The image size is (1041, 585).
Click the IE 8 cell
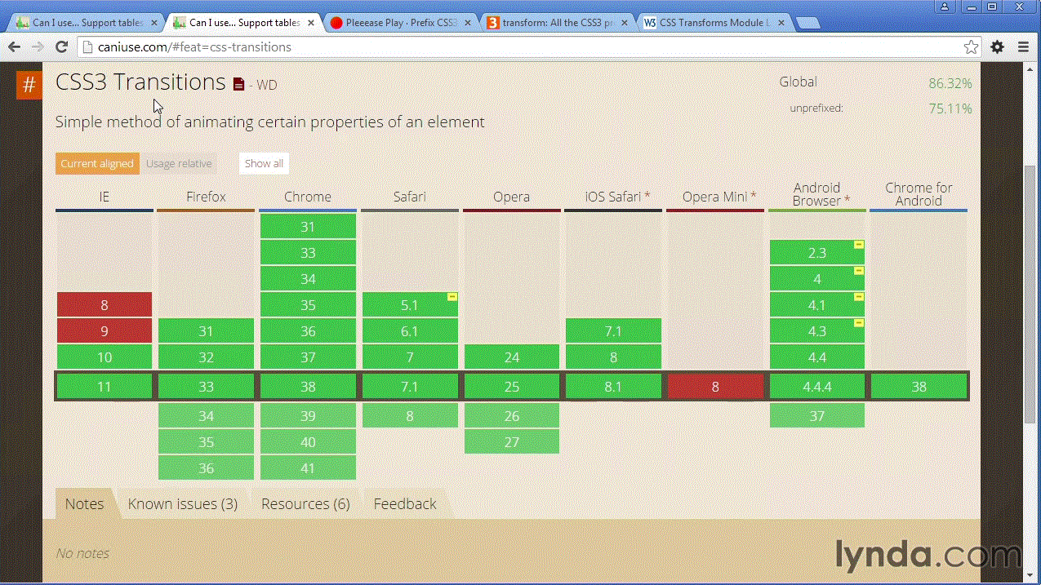[x=105, y=305]
